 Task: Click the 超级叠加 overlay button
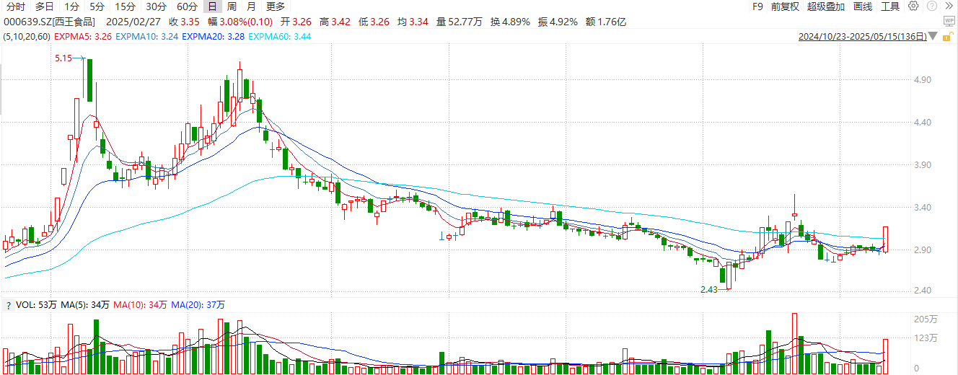pyautogui.click(x=827, y=6)
